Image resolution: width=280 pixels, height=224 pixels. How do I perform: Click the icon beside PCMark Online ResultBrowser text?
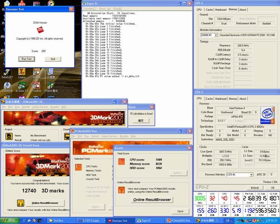pos(121,190)
